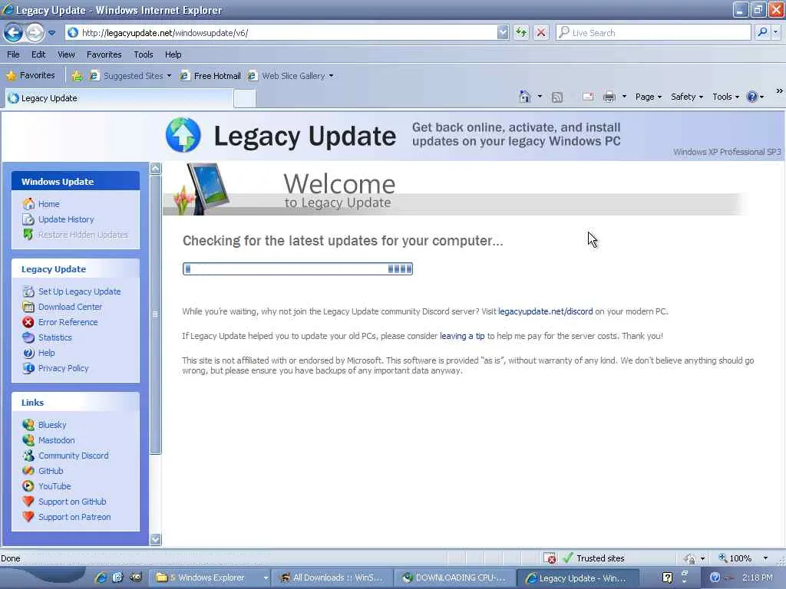Expand the Print options arrow
786x589 pixels.
(x=624, y=97)
